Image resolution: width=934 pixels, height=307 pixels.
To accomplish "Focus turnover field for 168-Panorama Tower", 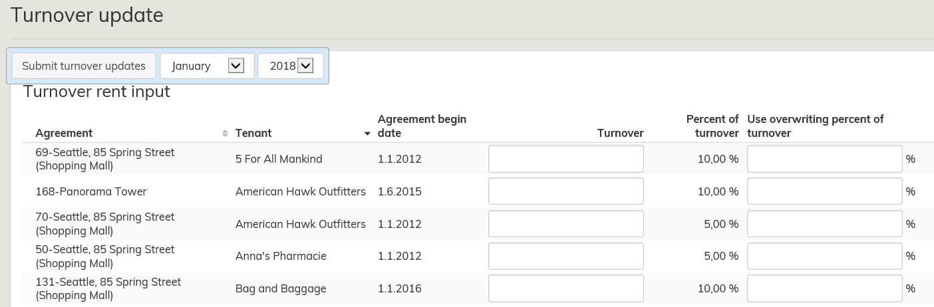I will coord(565,191).
